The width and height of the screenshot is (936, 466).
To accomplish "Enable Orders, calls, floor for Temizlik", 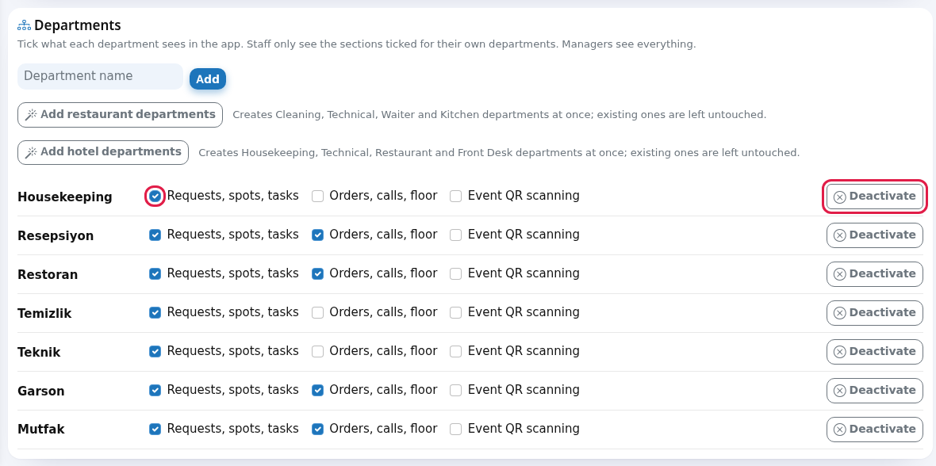I will [317, 313].
